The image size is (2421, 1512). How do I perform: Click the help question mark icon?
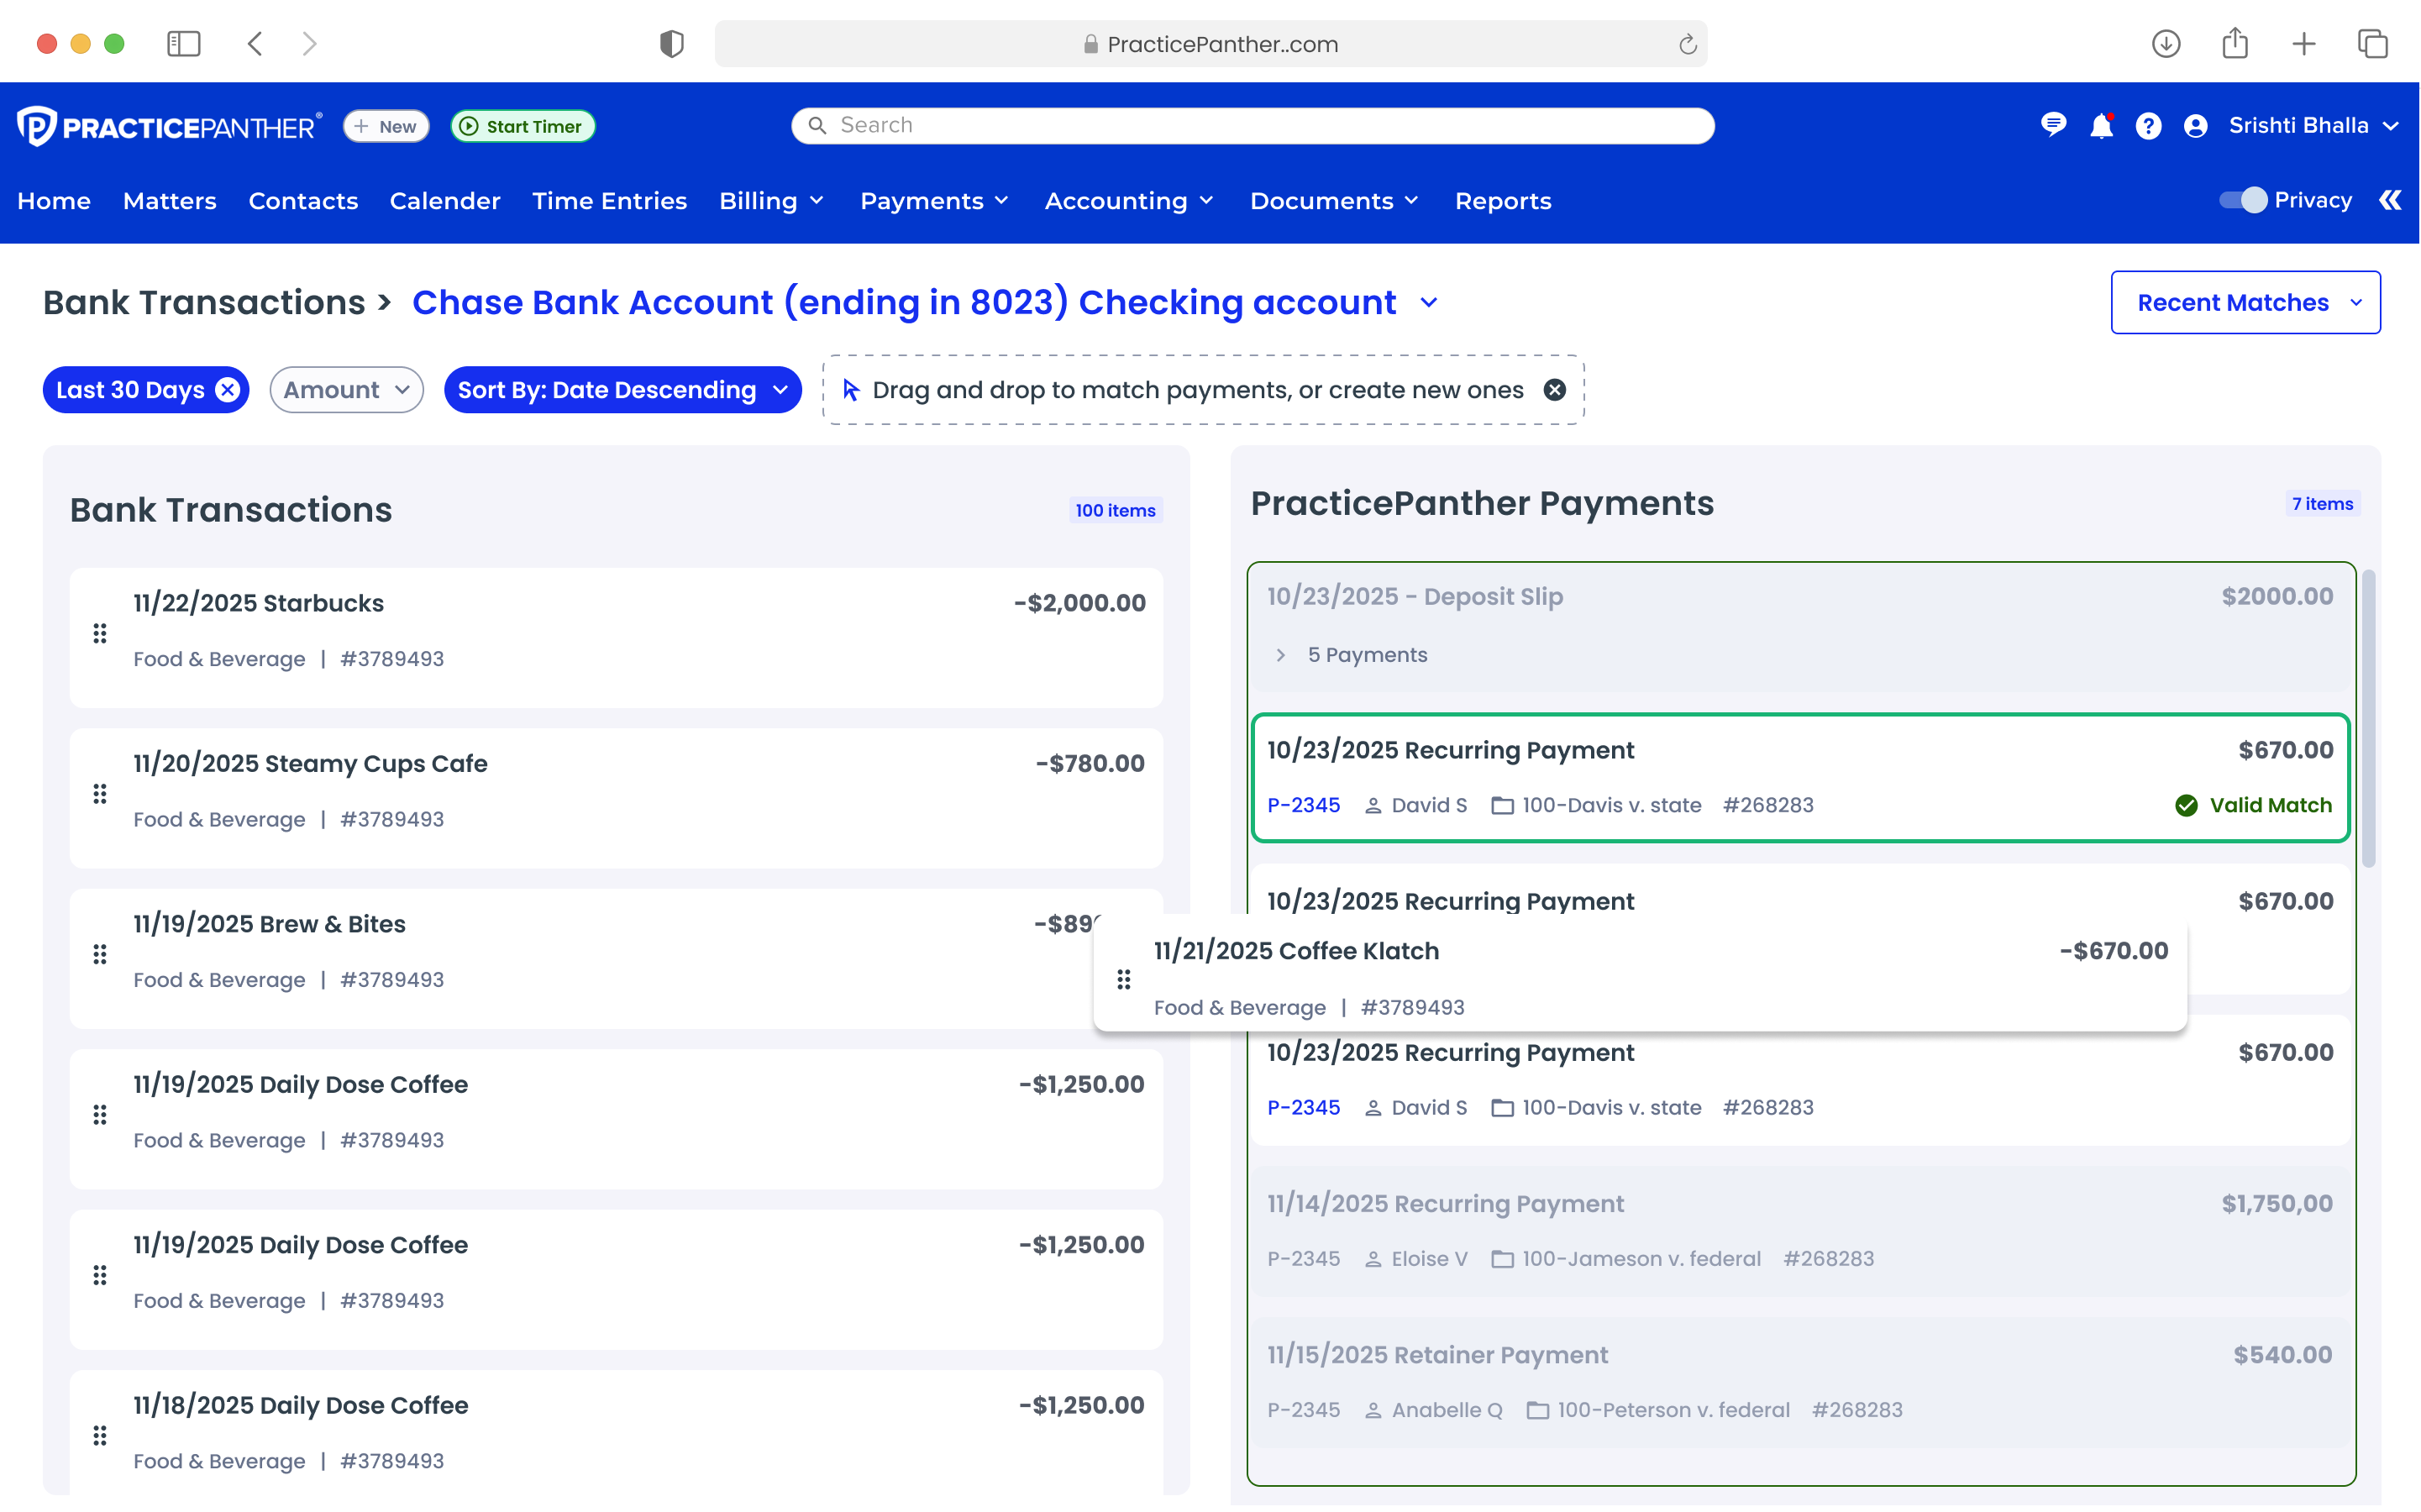(2149, 125)
